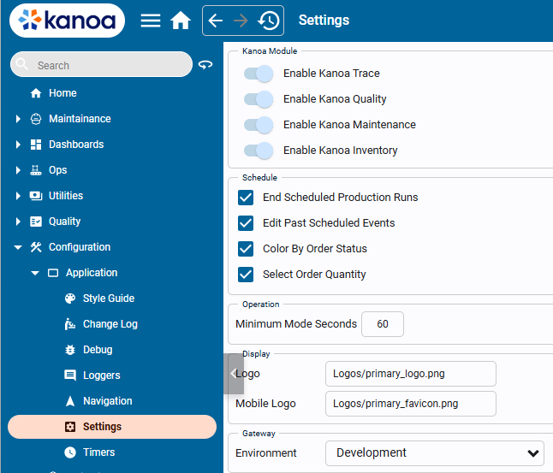Open the Environment dropdown
This screenshot has width=553, height=473.
click(x=435, y=453)
